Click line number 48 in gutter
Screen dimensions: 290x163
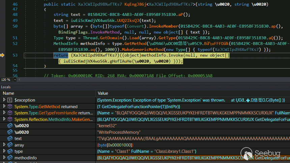[x=15, y=14]
